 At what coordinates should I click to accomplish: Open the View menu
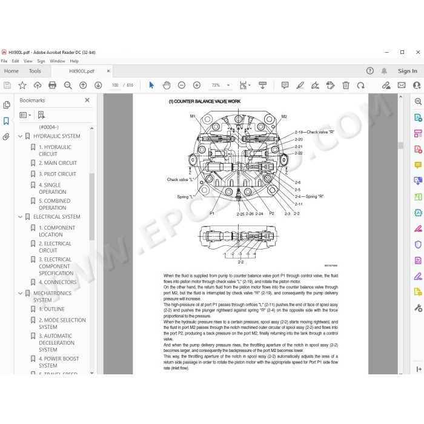click(x=28, y=61)
